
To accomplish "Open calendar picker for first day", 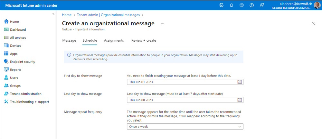I will tap(240, 82).
